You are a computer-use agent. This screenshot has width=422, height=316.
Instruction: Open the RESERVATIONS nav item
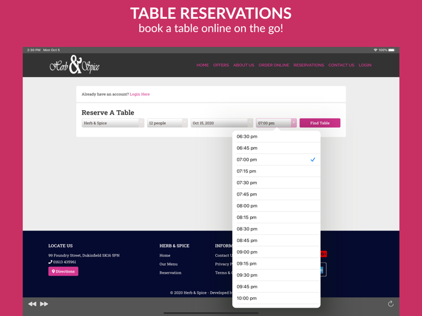point(309,65)
